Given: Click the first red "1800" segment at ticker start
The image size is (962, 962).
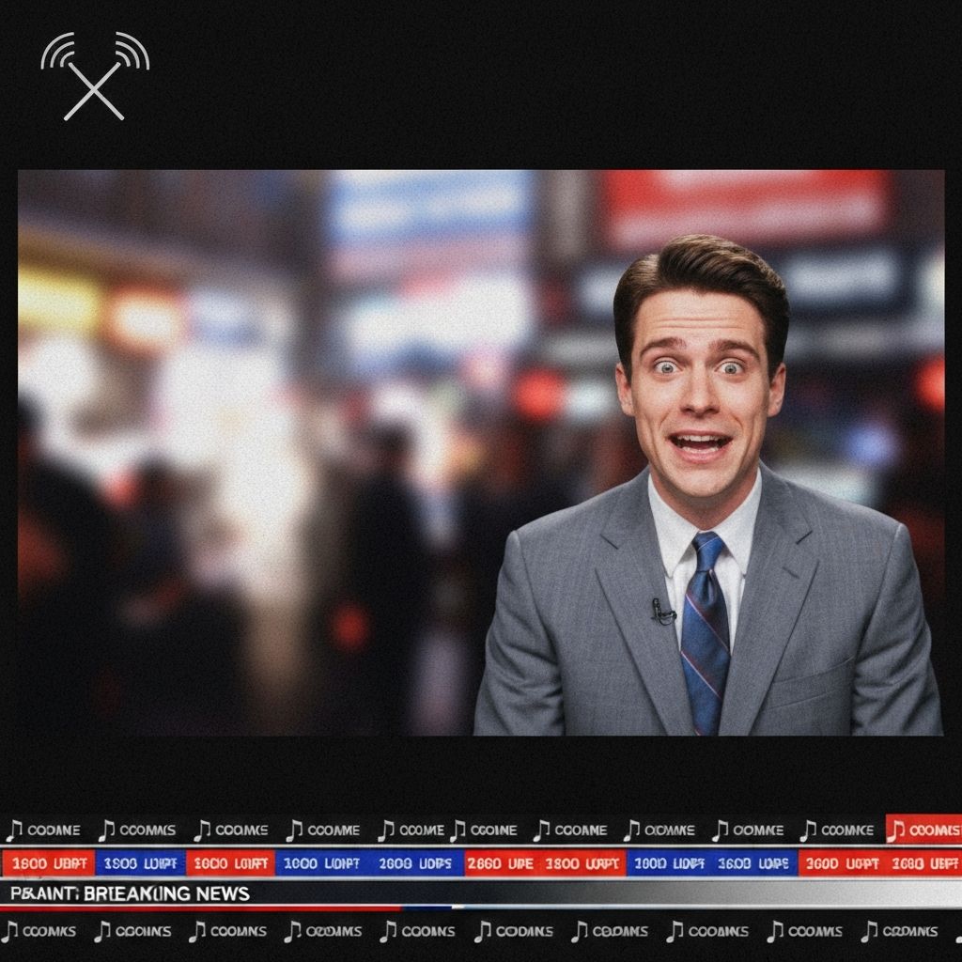Looking at the screenshot, I should (x=47, y=863).
